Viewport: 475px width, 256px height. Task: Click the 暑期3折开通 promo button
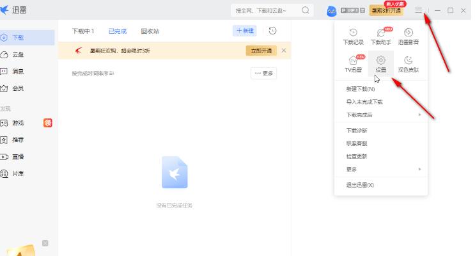(386, 11)
